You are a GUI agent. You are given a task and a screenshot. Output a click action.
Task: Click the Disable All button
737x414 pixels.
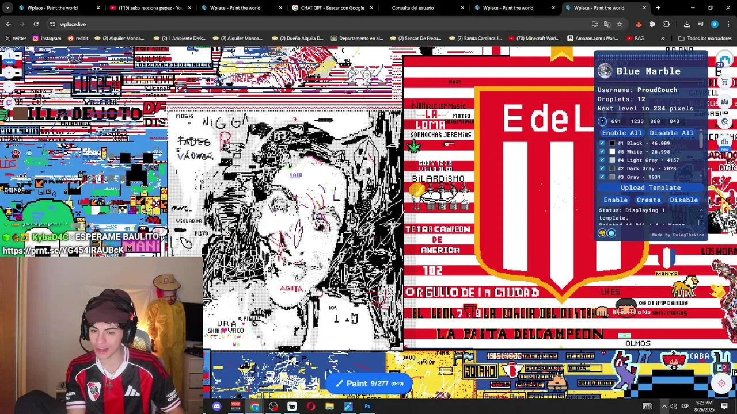[671, 133]
